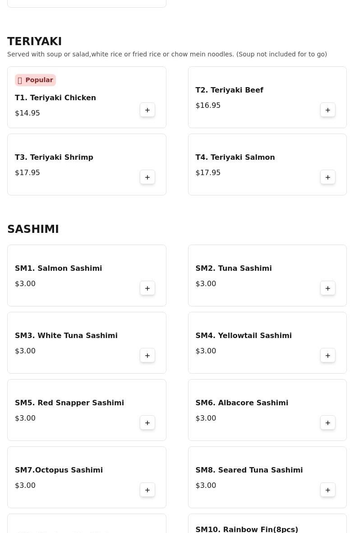
Task: Add SM6. Albacore Sashimi with plus icon
Action: (x=328, y=422)
